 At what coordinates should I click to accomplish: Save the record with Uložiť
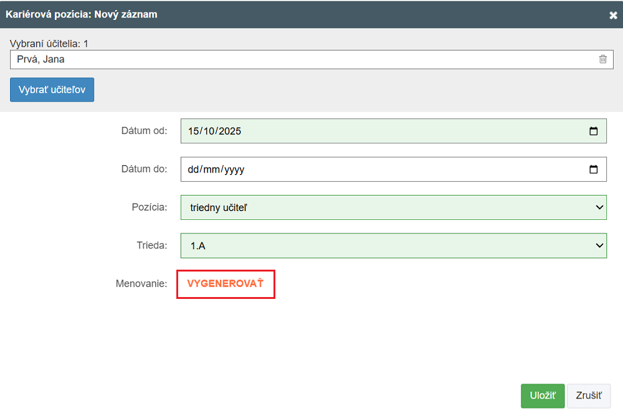(543, 395)
